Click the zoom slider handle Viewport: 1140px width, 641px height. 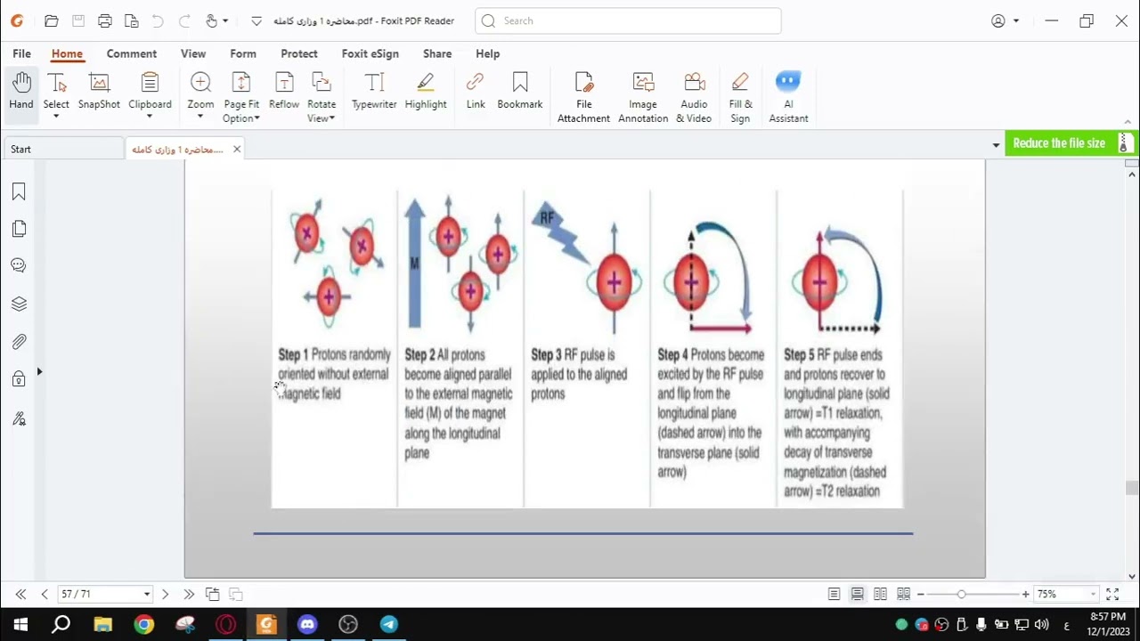[x=961, y=594]
